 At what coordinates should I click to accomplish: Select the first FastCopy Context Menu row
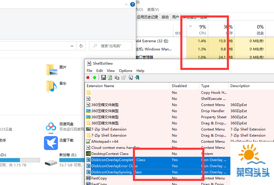(157, 178)
